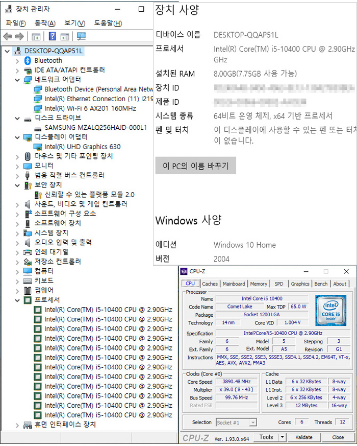Click the blue question mark Help toolbar icon
This screenshot has width=357, height=446.
click(52, 36)
